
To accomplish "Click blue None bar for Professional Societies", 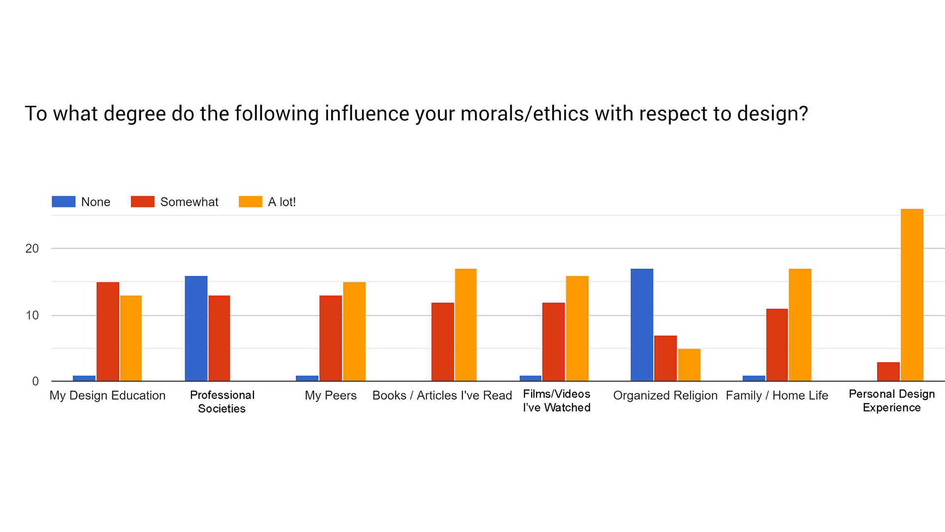I will (x=196, y=328).
